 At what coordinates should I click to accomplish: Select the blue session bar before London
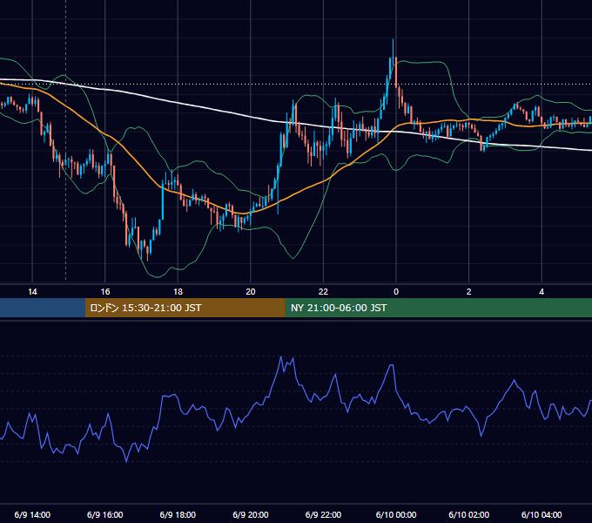(43, 308)
